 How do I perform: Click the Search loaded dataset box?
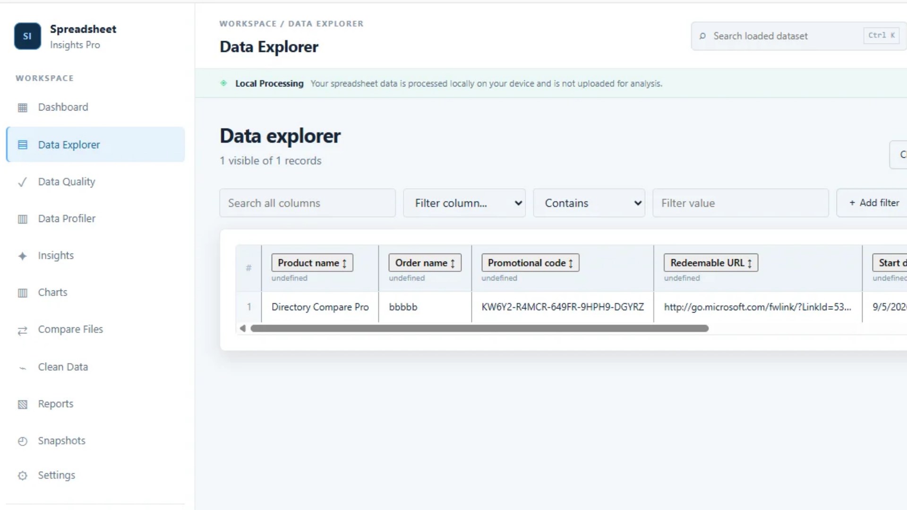point(799,36)
